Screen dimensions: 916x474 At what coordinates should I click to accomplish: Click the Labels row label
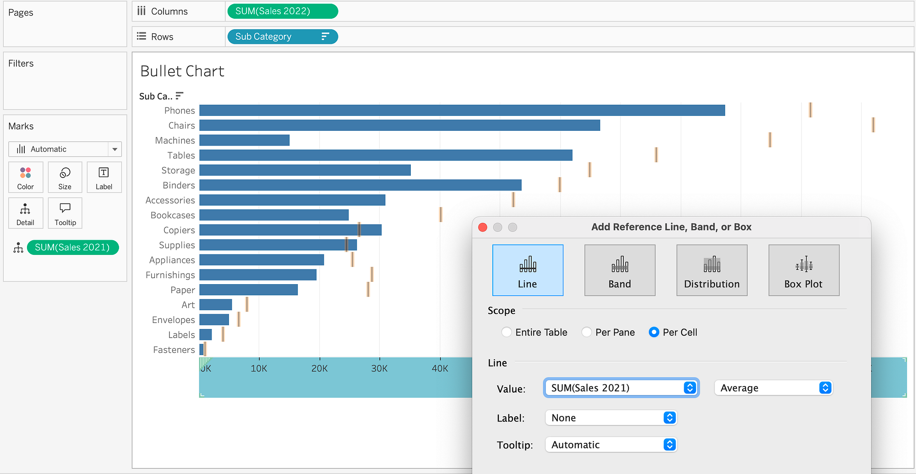point(181,335)
